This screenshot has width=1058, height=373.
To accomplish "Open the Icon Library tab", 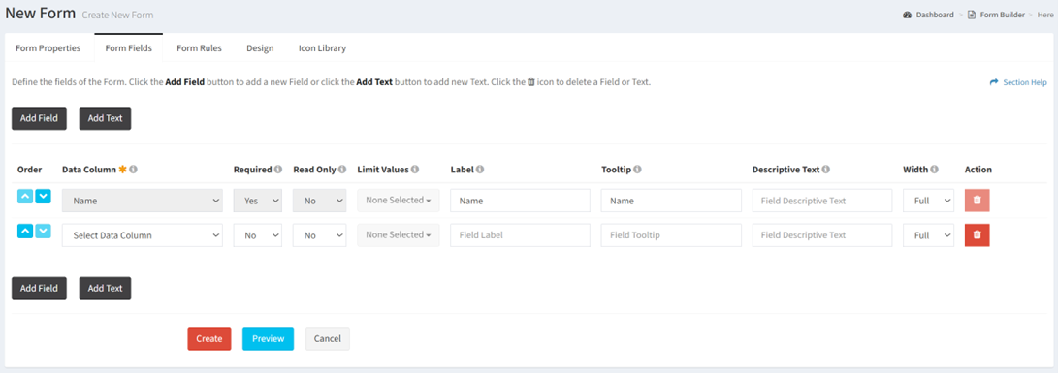I will pyautogui.click(x=323, y=48).
